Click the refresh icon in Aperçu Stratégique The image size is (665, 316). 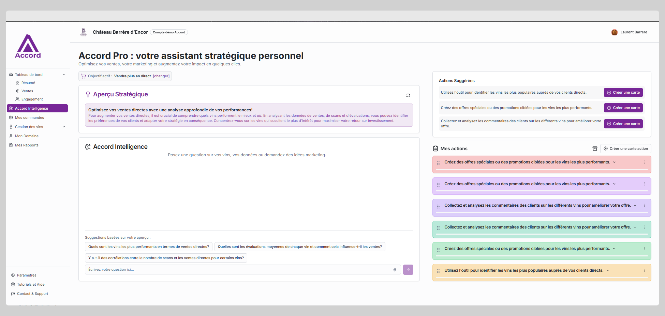click(x=408, y=95)
